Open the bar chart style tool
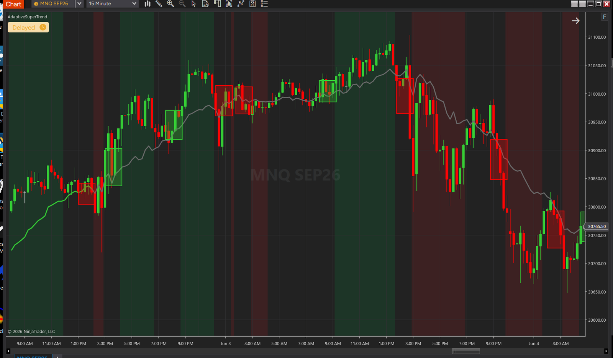 pos(148,4)
